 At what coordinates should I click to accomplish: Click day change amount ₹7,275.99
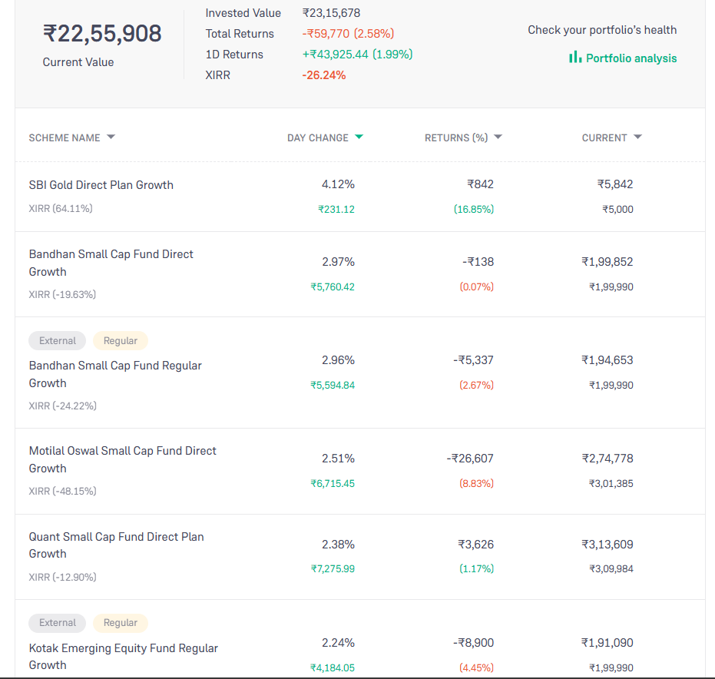tap(333, 568)
